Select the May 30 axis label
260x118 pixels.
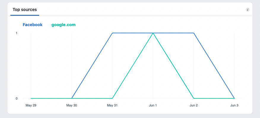point(72,106)
